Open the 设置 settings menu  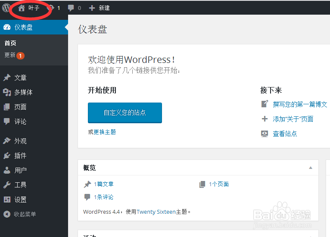pyautogui.click(x=20, y=200)
